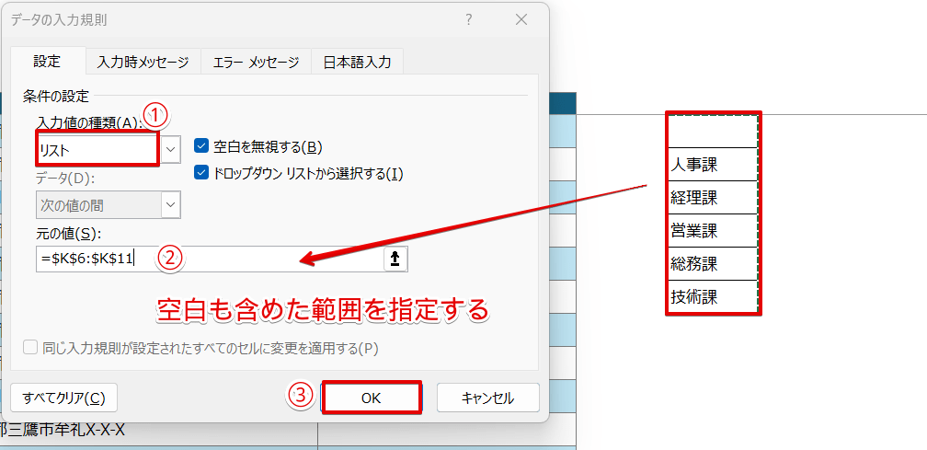Open the データ dropdown showing 次の値の間
This screenshot has height=450, width=927.
pos(171,205)
